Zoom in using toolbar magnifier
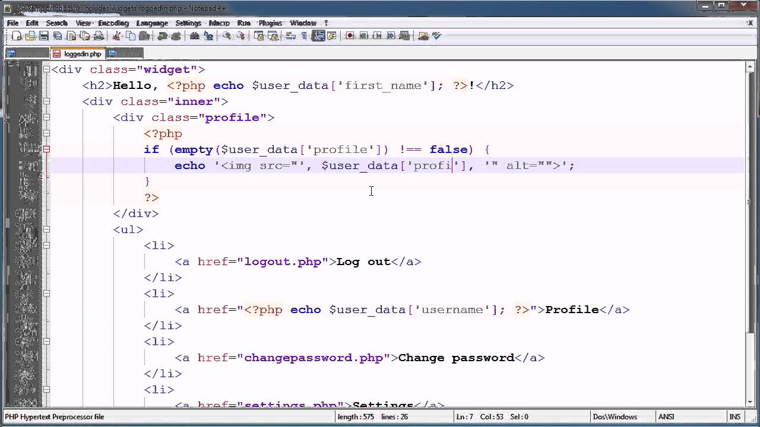The image size is (760, 427). tap(227, 36)
